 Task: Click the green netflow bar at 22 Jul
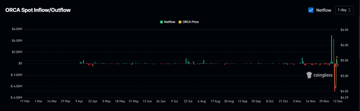click(x=186, y=61)
